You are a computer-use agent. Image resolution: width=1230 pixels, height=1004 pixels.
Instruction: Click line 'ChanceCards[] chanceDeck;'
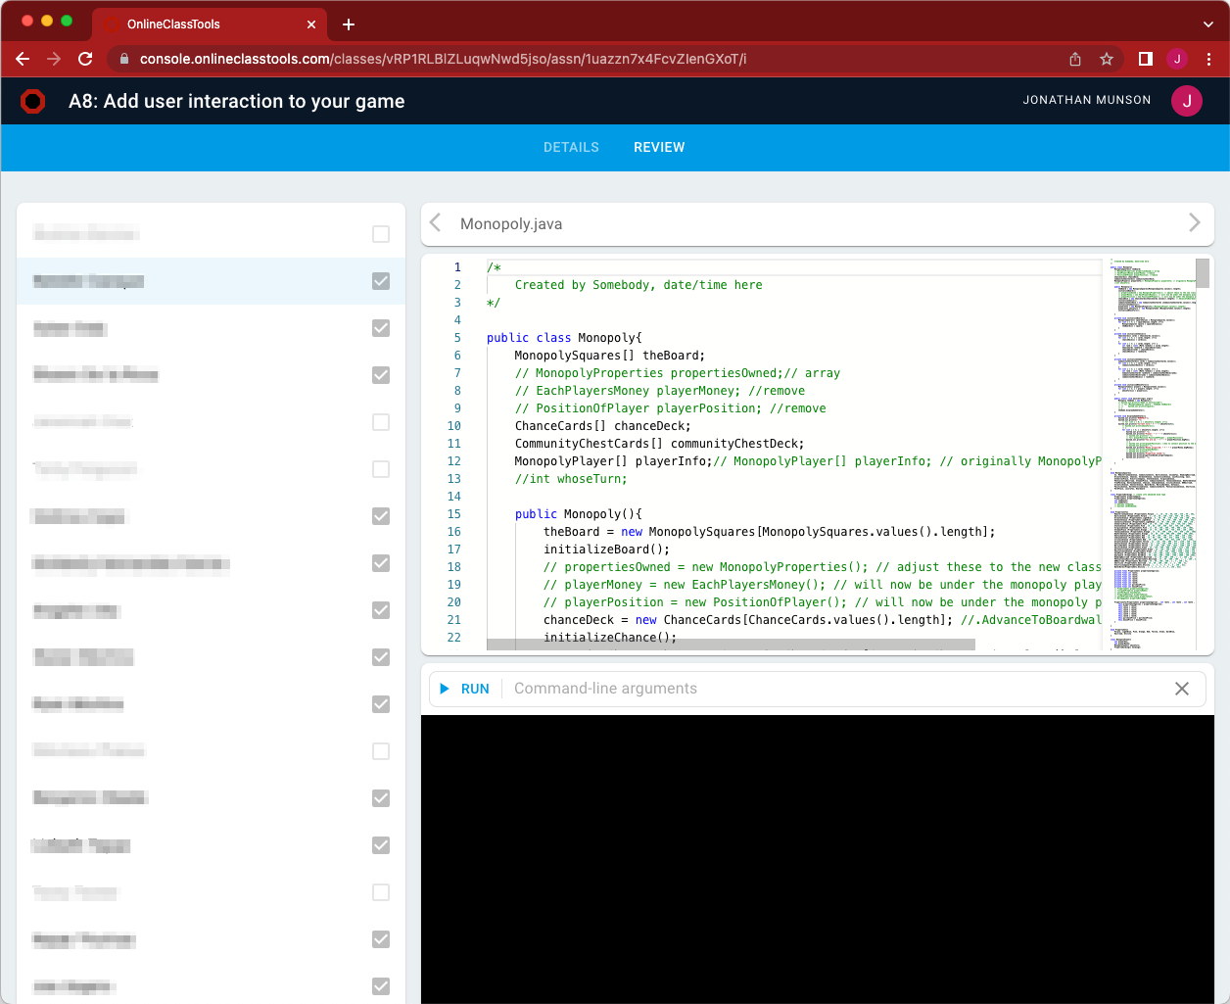coord(603,426)
